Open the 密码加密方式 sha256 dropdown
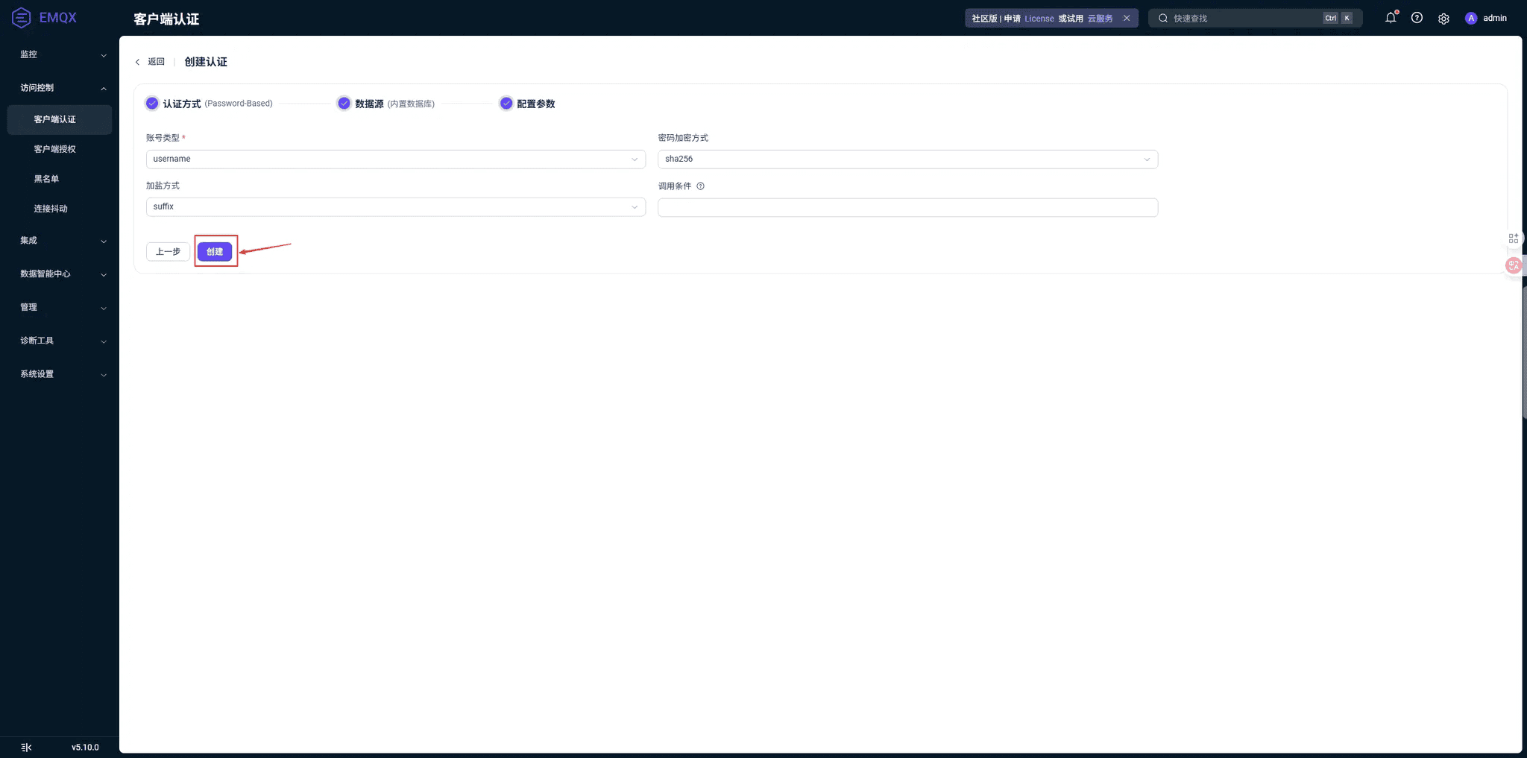The width and height of the screenshot is (1527, 758). click(x=907, y=160)
